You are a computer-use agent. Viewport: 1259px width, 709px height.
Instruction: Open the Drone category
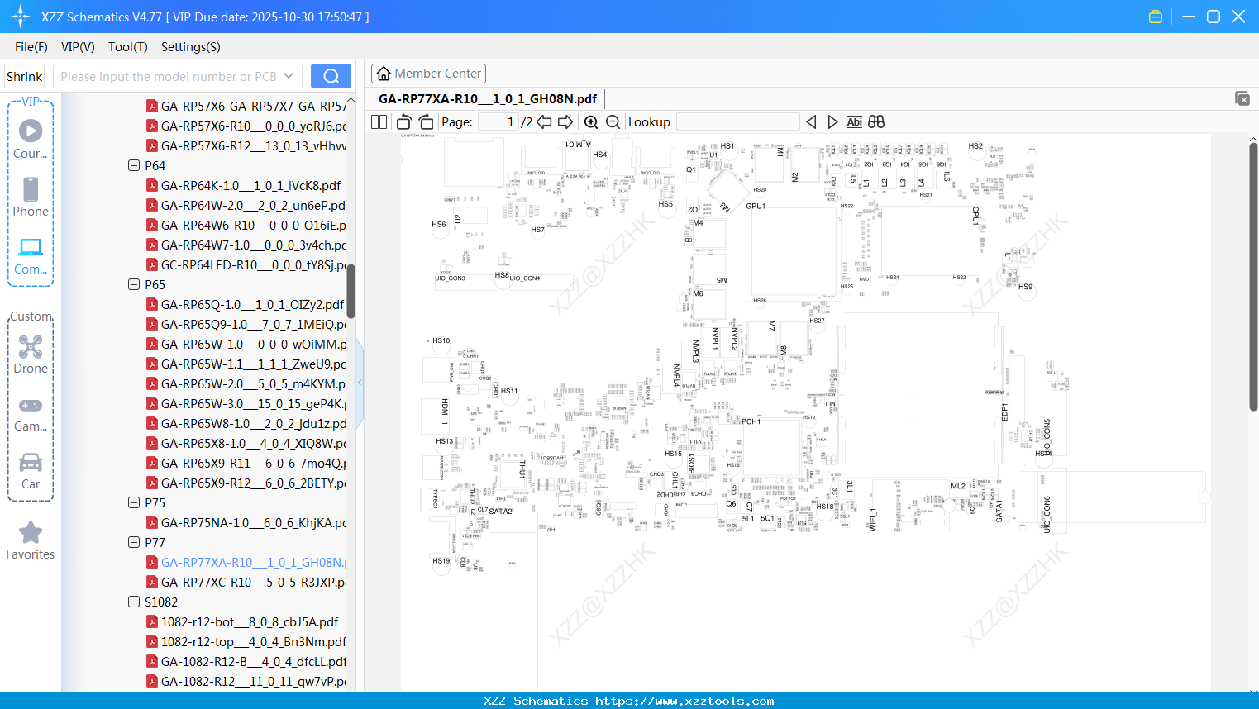tap(31, 354)
